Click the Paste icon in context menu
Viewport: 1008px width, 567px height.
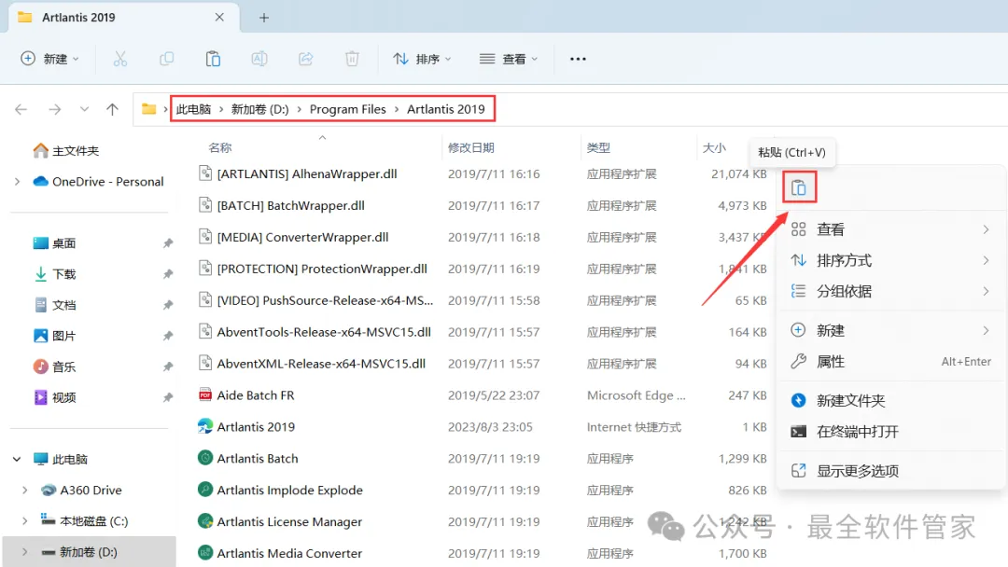799,187
